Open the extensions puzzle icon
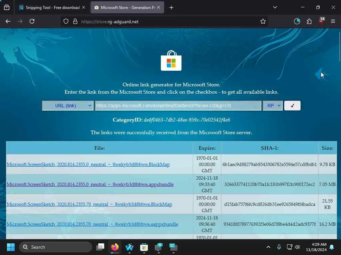The width and height of the screenshot is (341, 255). (x=309, y=22)
